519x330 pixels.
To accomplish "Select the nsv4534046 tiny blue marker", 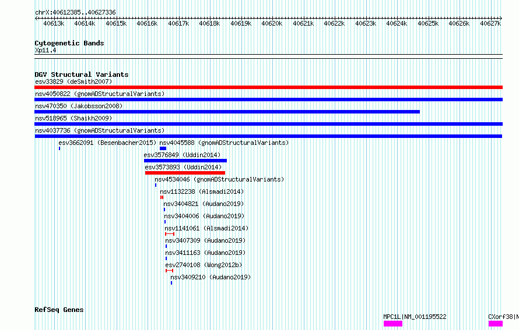I will click(156, 185).
